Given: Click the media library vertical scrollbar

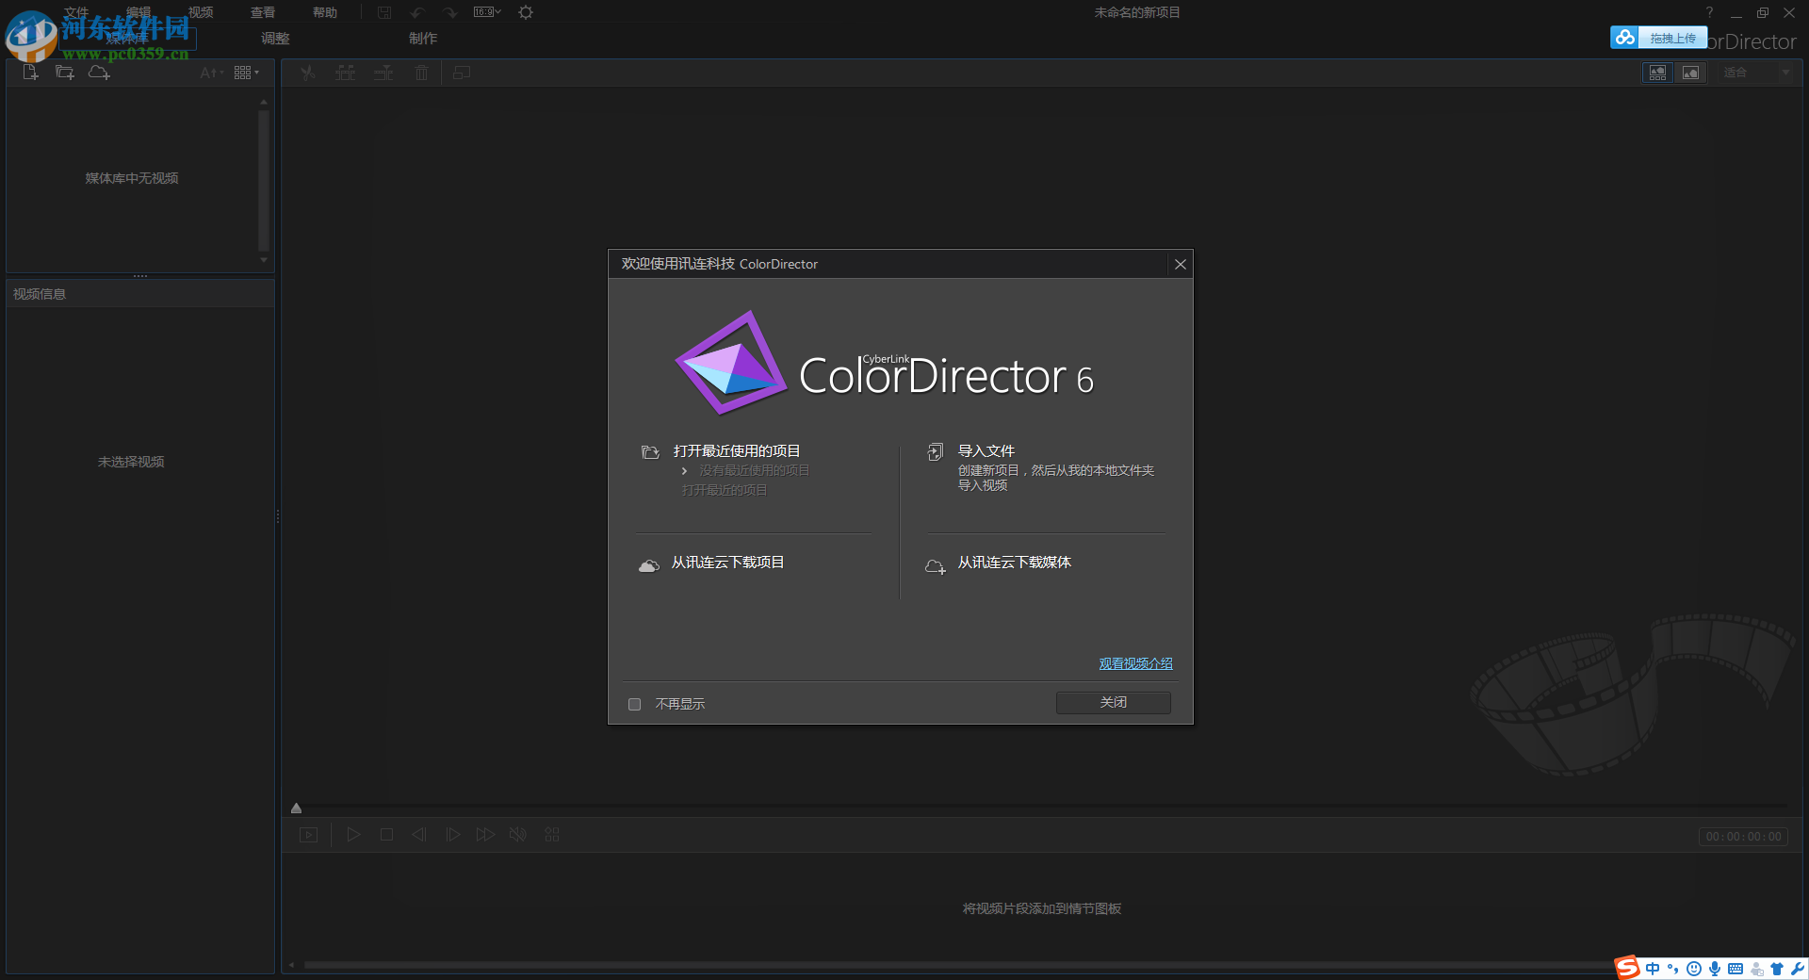Looking at the screenshot, I should (x=264, y=179).
